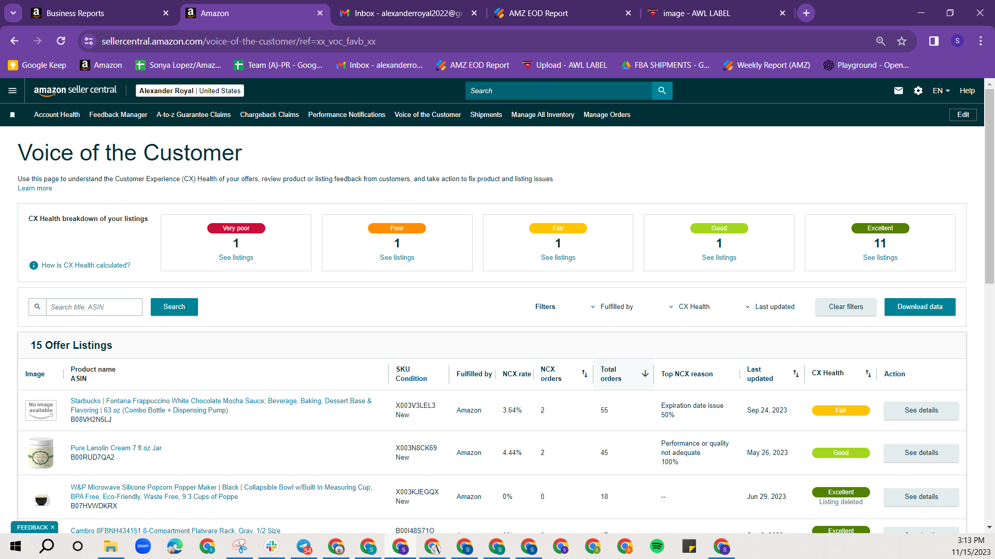Open Windows Start menu
This screenshot has width=995, height=559.
click(16, 546)
